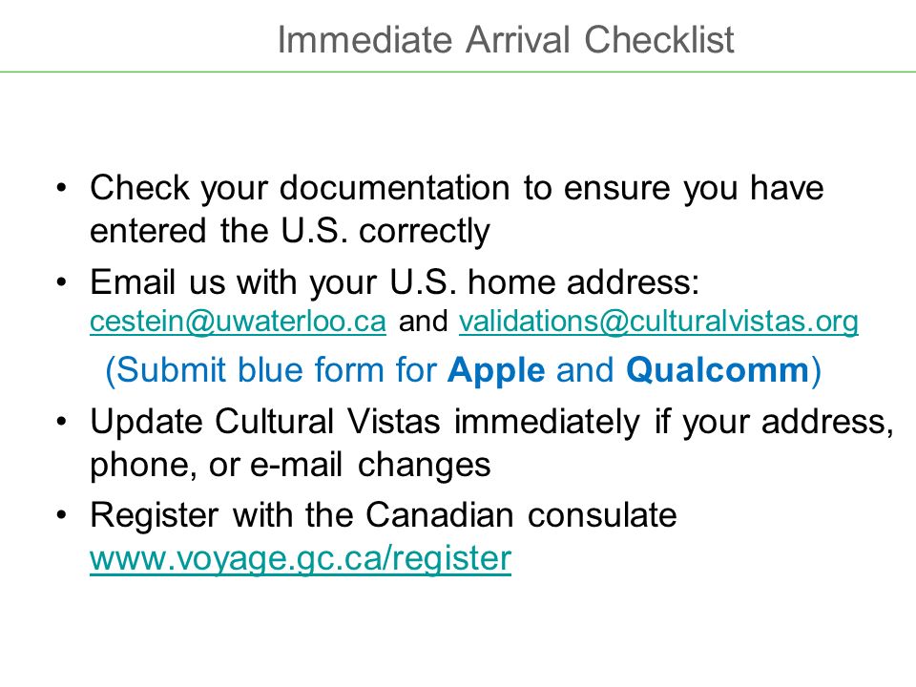Viewport: 916px width, 687px height.
Task: Open the cestein@uwaterloo.ca email link
Action: [238, 322]
